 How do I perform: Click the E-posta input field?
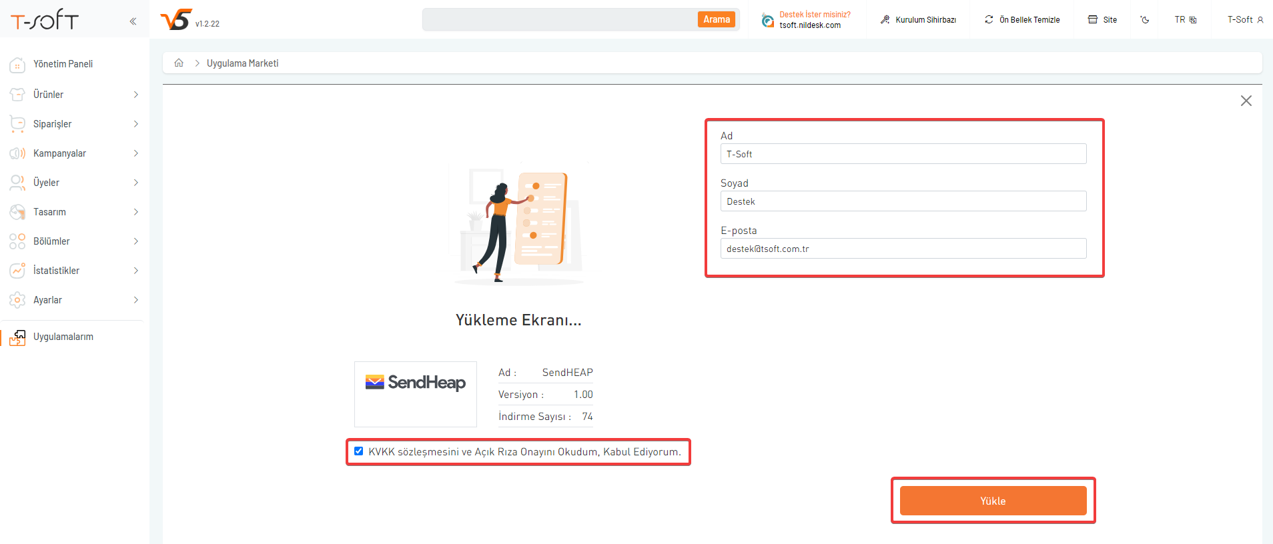903,248
